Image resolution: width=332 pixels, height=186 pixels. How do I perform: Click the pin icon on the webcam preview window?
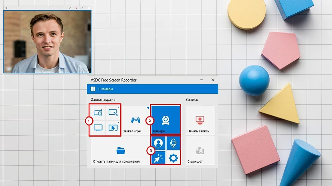[70, 8]
